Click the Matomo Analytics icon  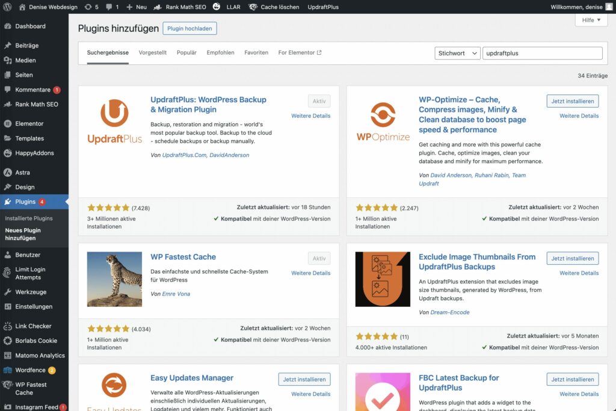[7, 355]
